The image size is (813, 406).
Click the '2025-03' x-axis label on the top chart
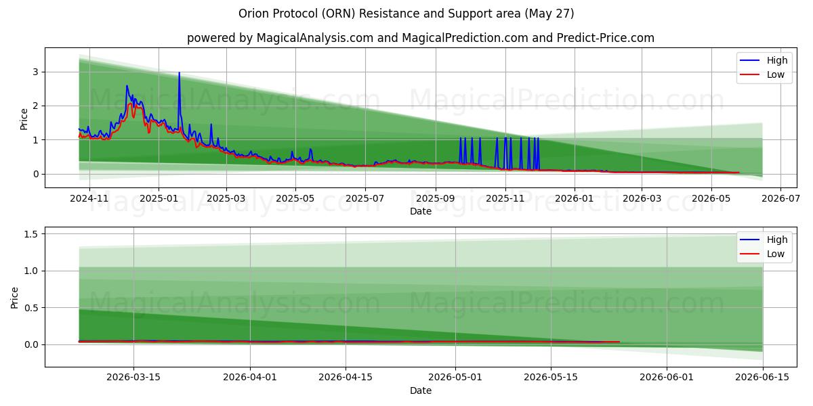tap(226, 198)
